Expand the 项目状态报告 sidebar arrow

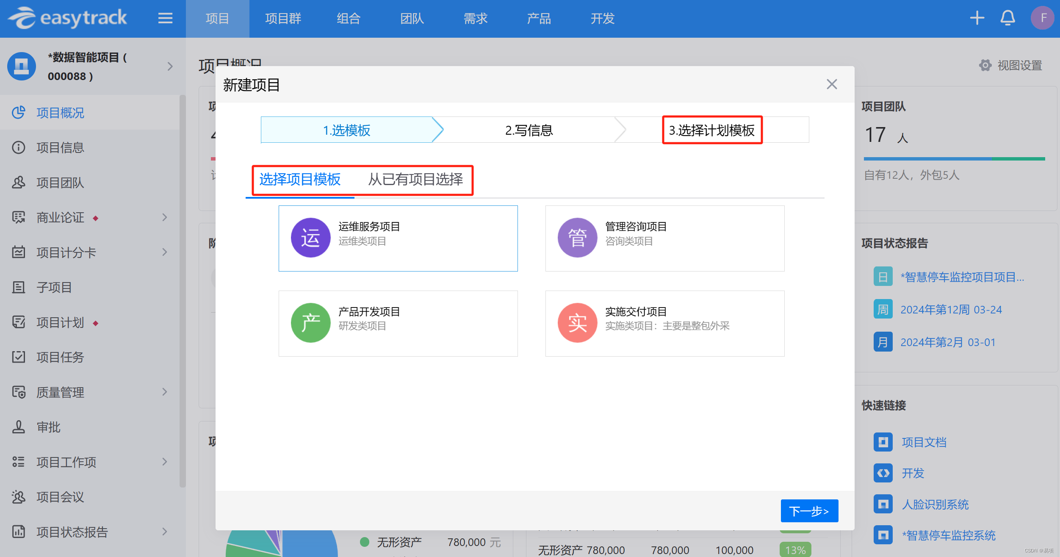click(165, 532)
